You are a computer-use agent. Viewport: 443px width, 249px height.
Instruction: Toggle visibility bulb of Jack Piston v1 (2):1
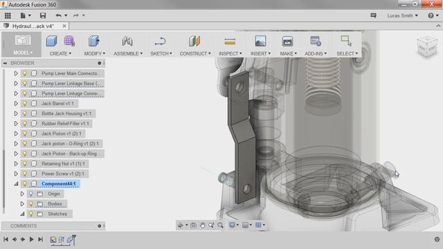click(25, 133)
